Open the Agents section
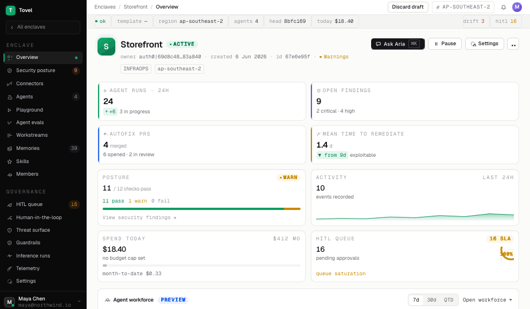Viewport: 530px width, 309px height. tap(43, 97)
